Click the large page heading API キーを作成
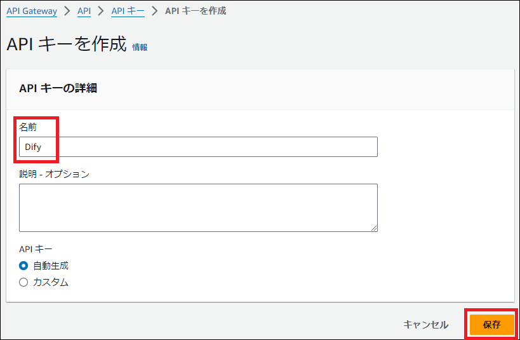This screenshot has height=340, width=520. click(x=67, y=45)
